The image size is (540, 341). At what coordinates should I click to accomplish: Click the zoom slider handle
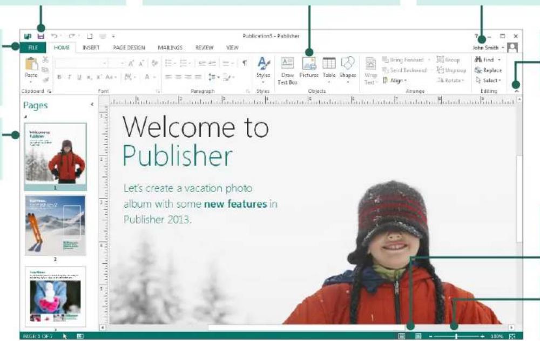456,336
